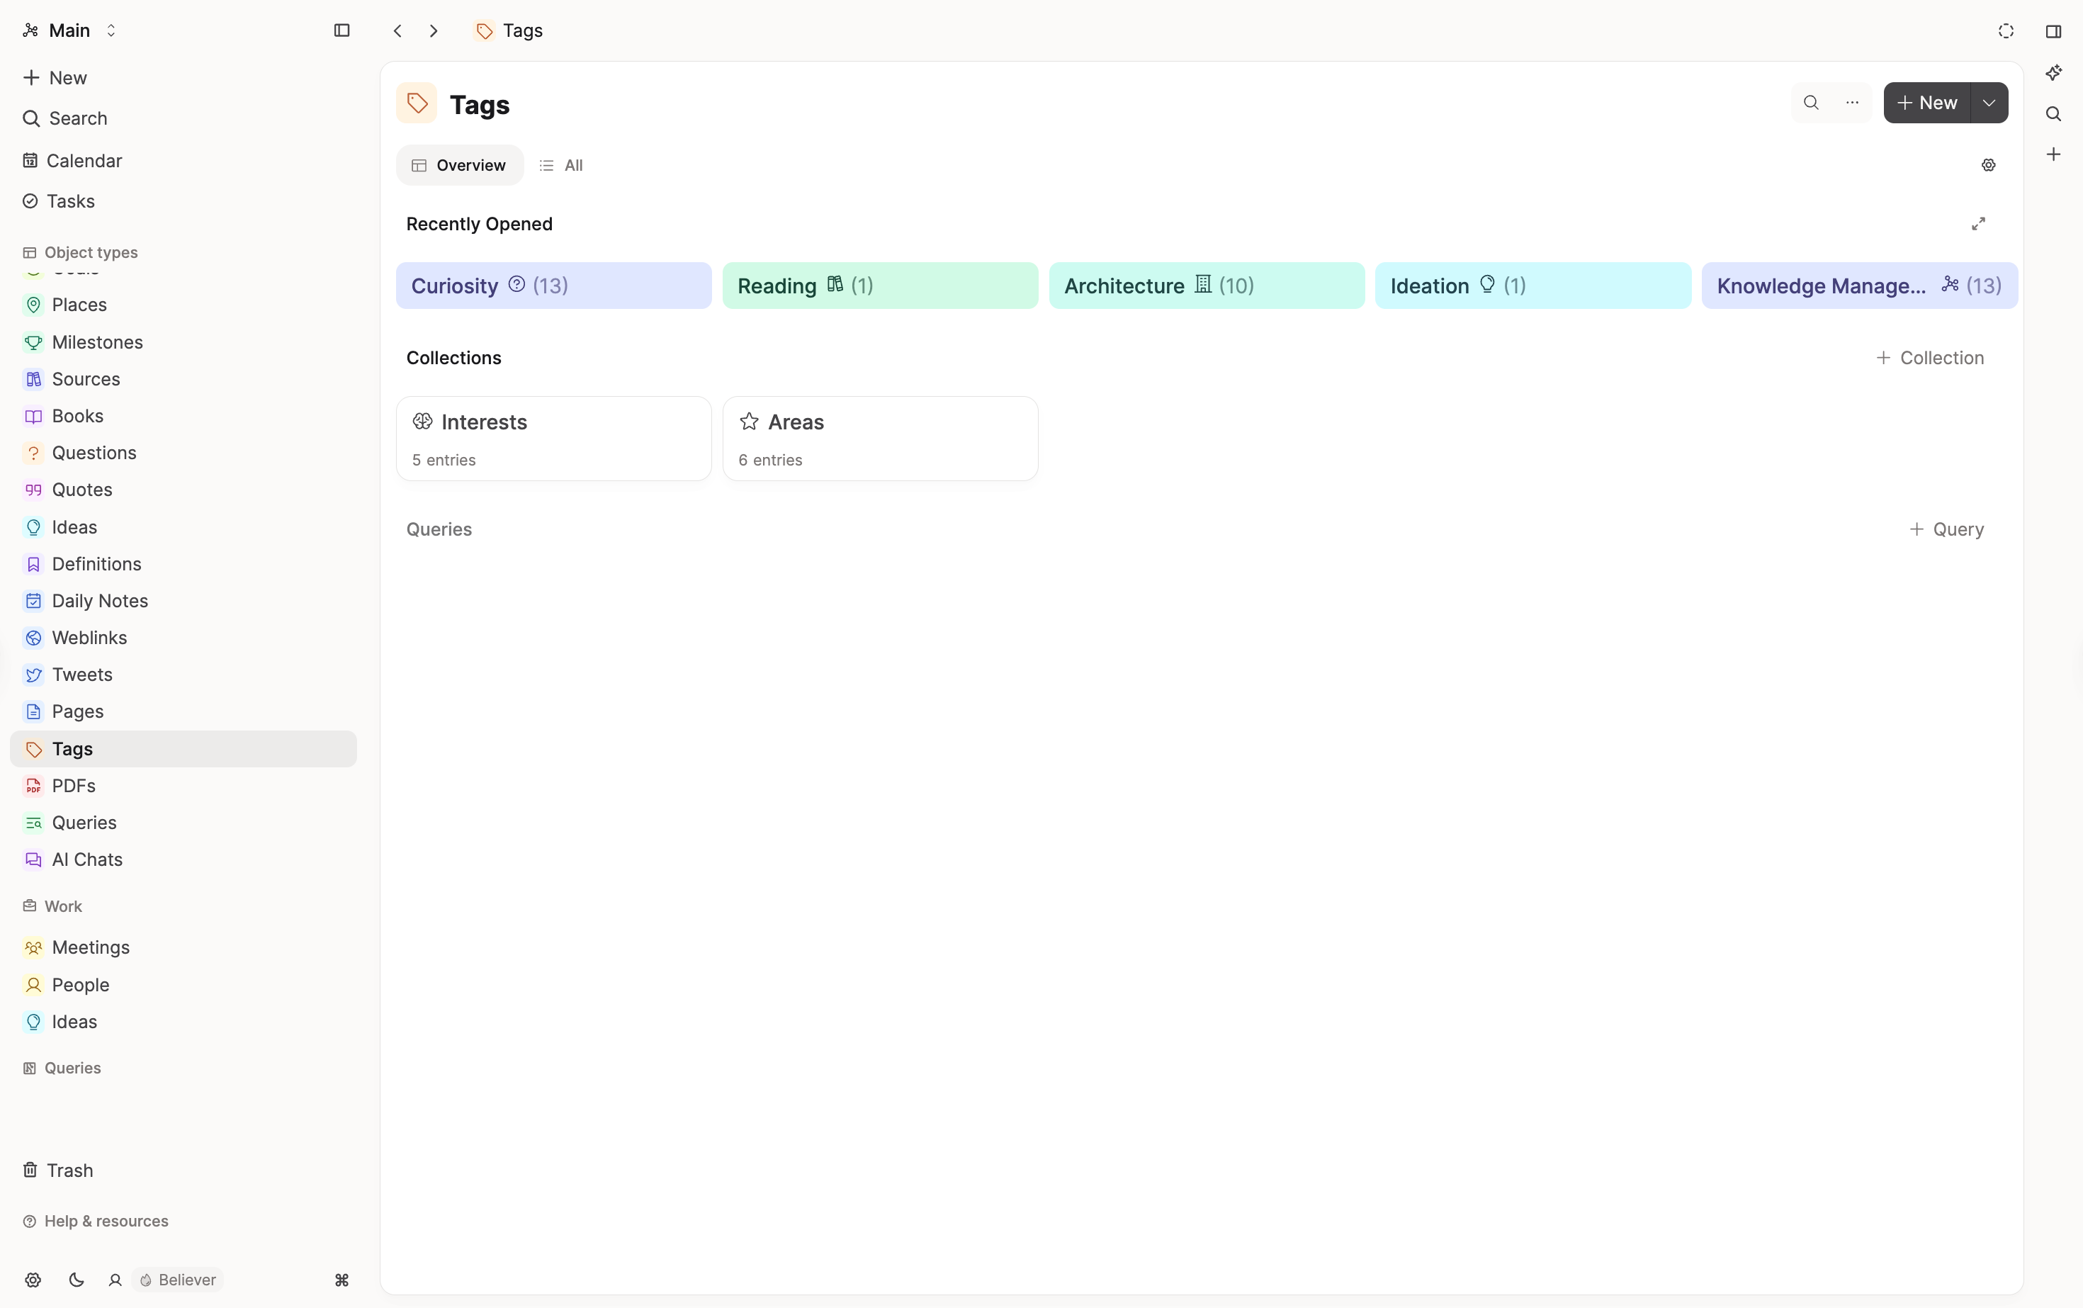The image size is (2083, 1308).
Task: Open Sources object type
Action: [184, 379]
